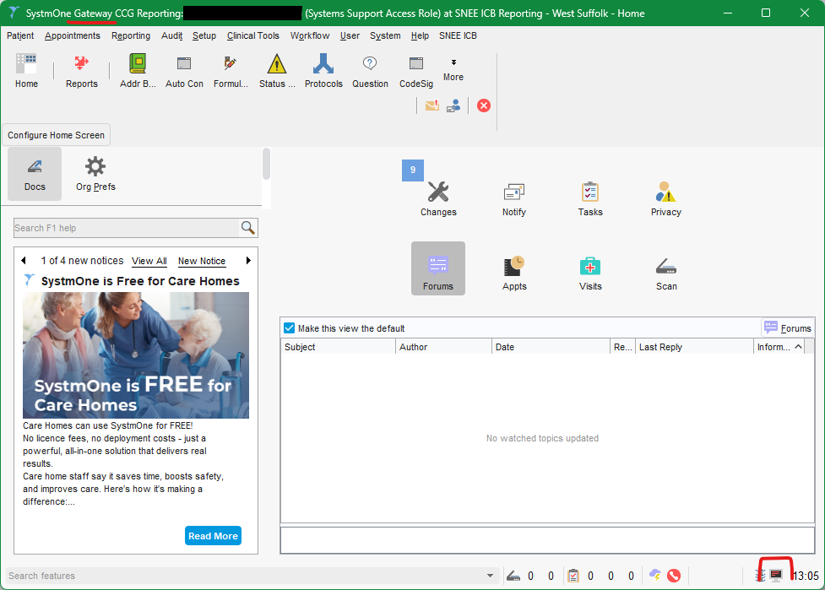
Task: Click the Read More button
Action: click(x=213, y=536)
